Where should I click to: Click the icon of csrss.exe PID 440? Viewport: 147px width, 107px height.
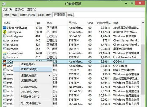coord(5,40)
